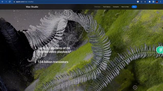Open the Tech Specs tab
The width and height of the screenshot is (163, 91).
pos(107,7)
